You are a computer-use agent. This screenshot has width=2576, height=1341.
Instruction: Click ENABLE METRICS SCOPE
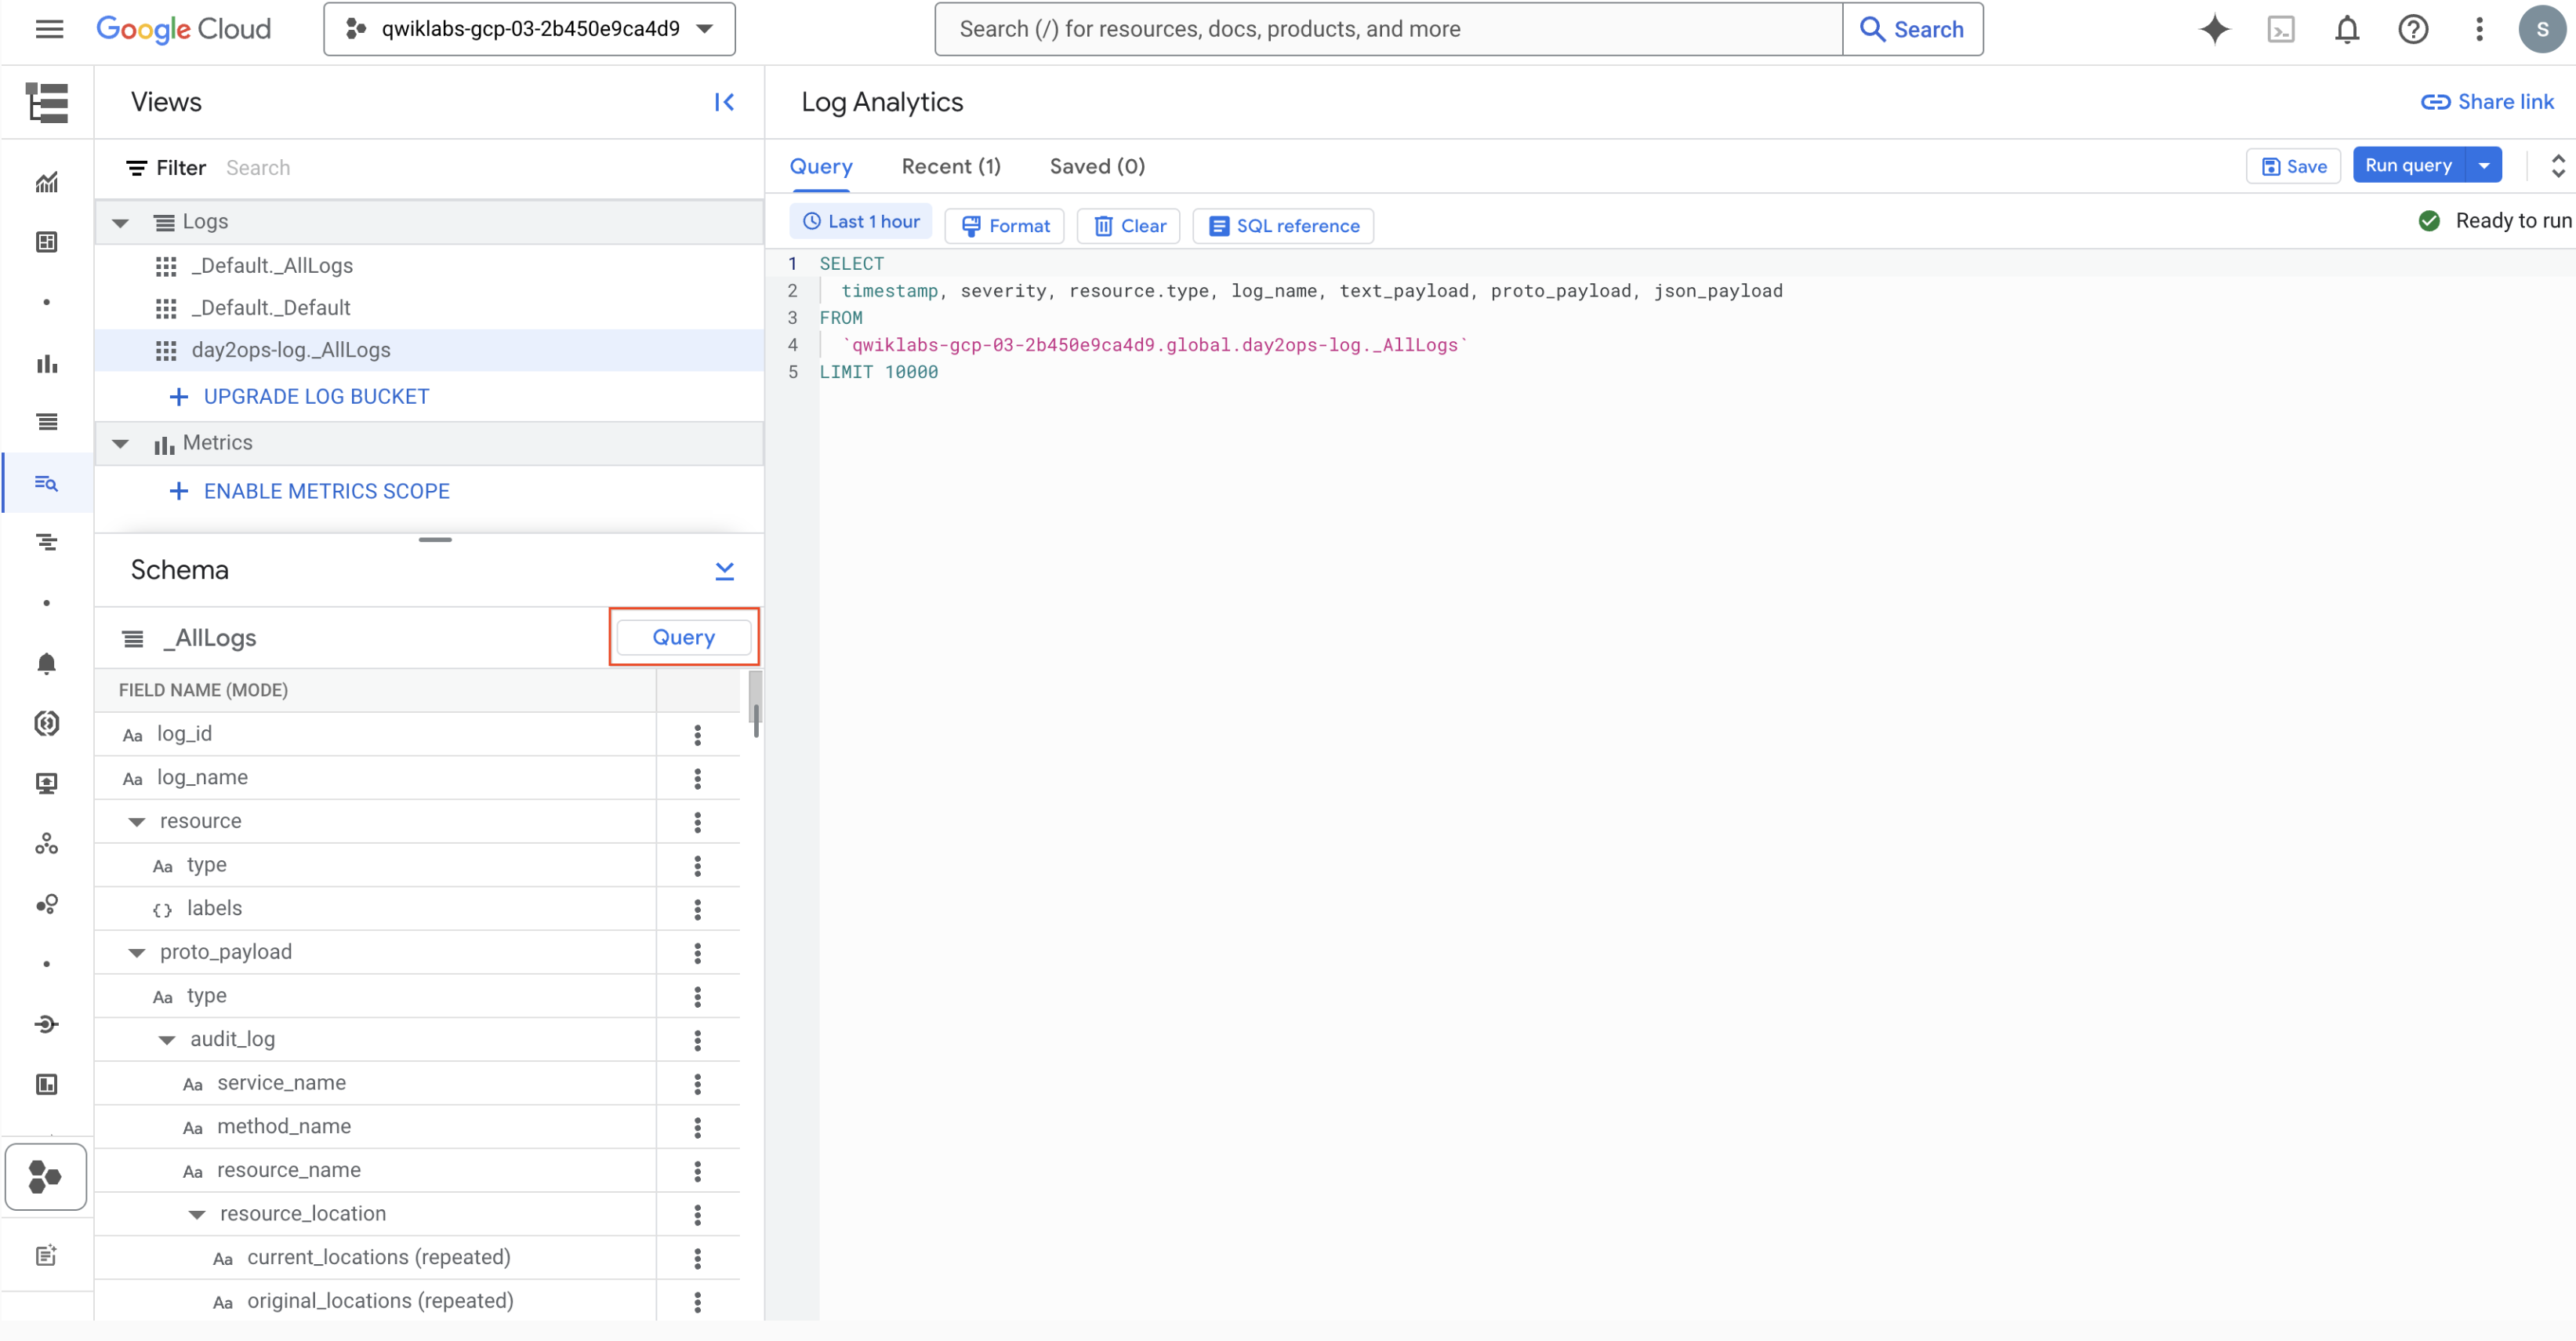coord(310,492)
